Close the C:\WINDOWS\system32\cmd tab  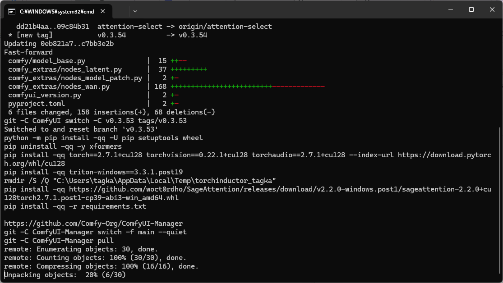pyautogui.click(x=104, y=11)
